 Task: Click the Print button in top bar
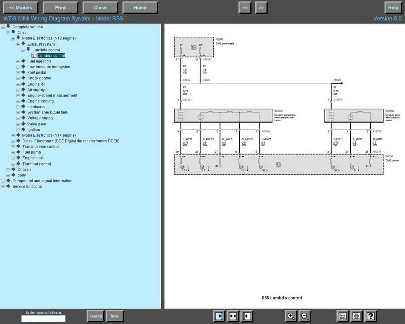pyautogui.click(x=60, y=8)
